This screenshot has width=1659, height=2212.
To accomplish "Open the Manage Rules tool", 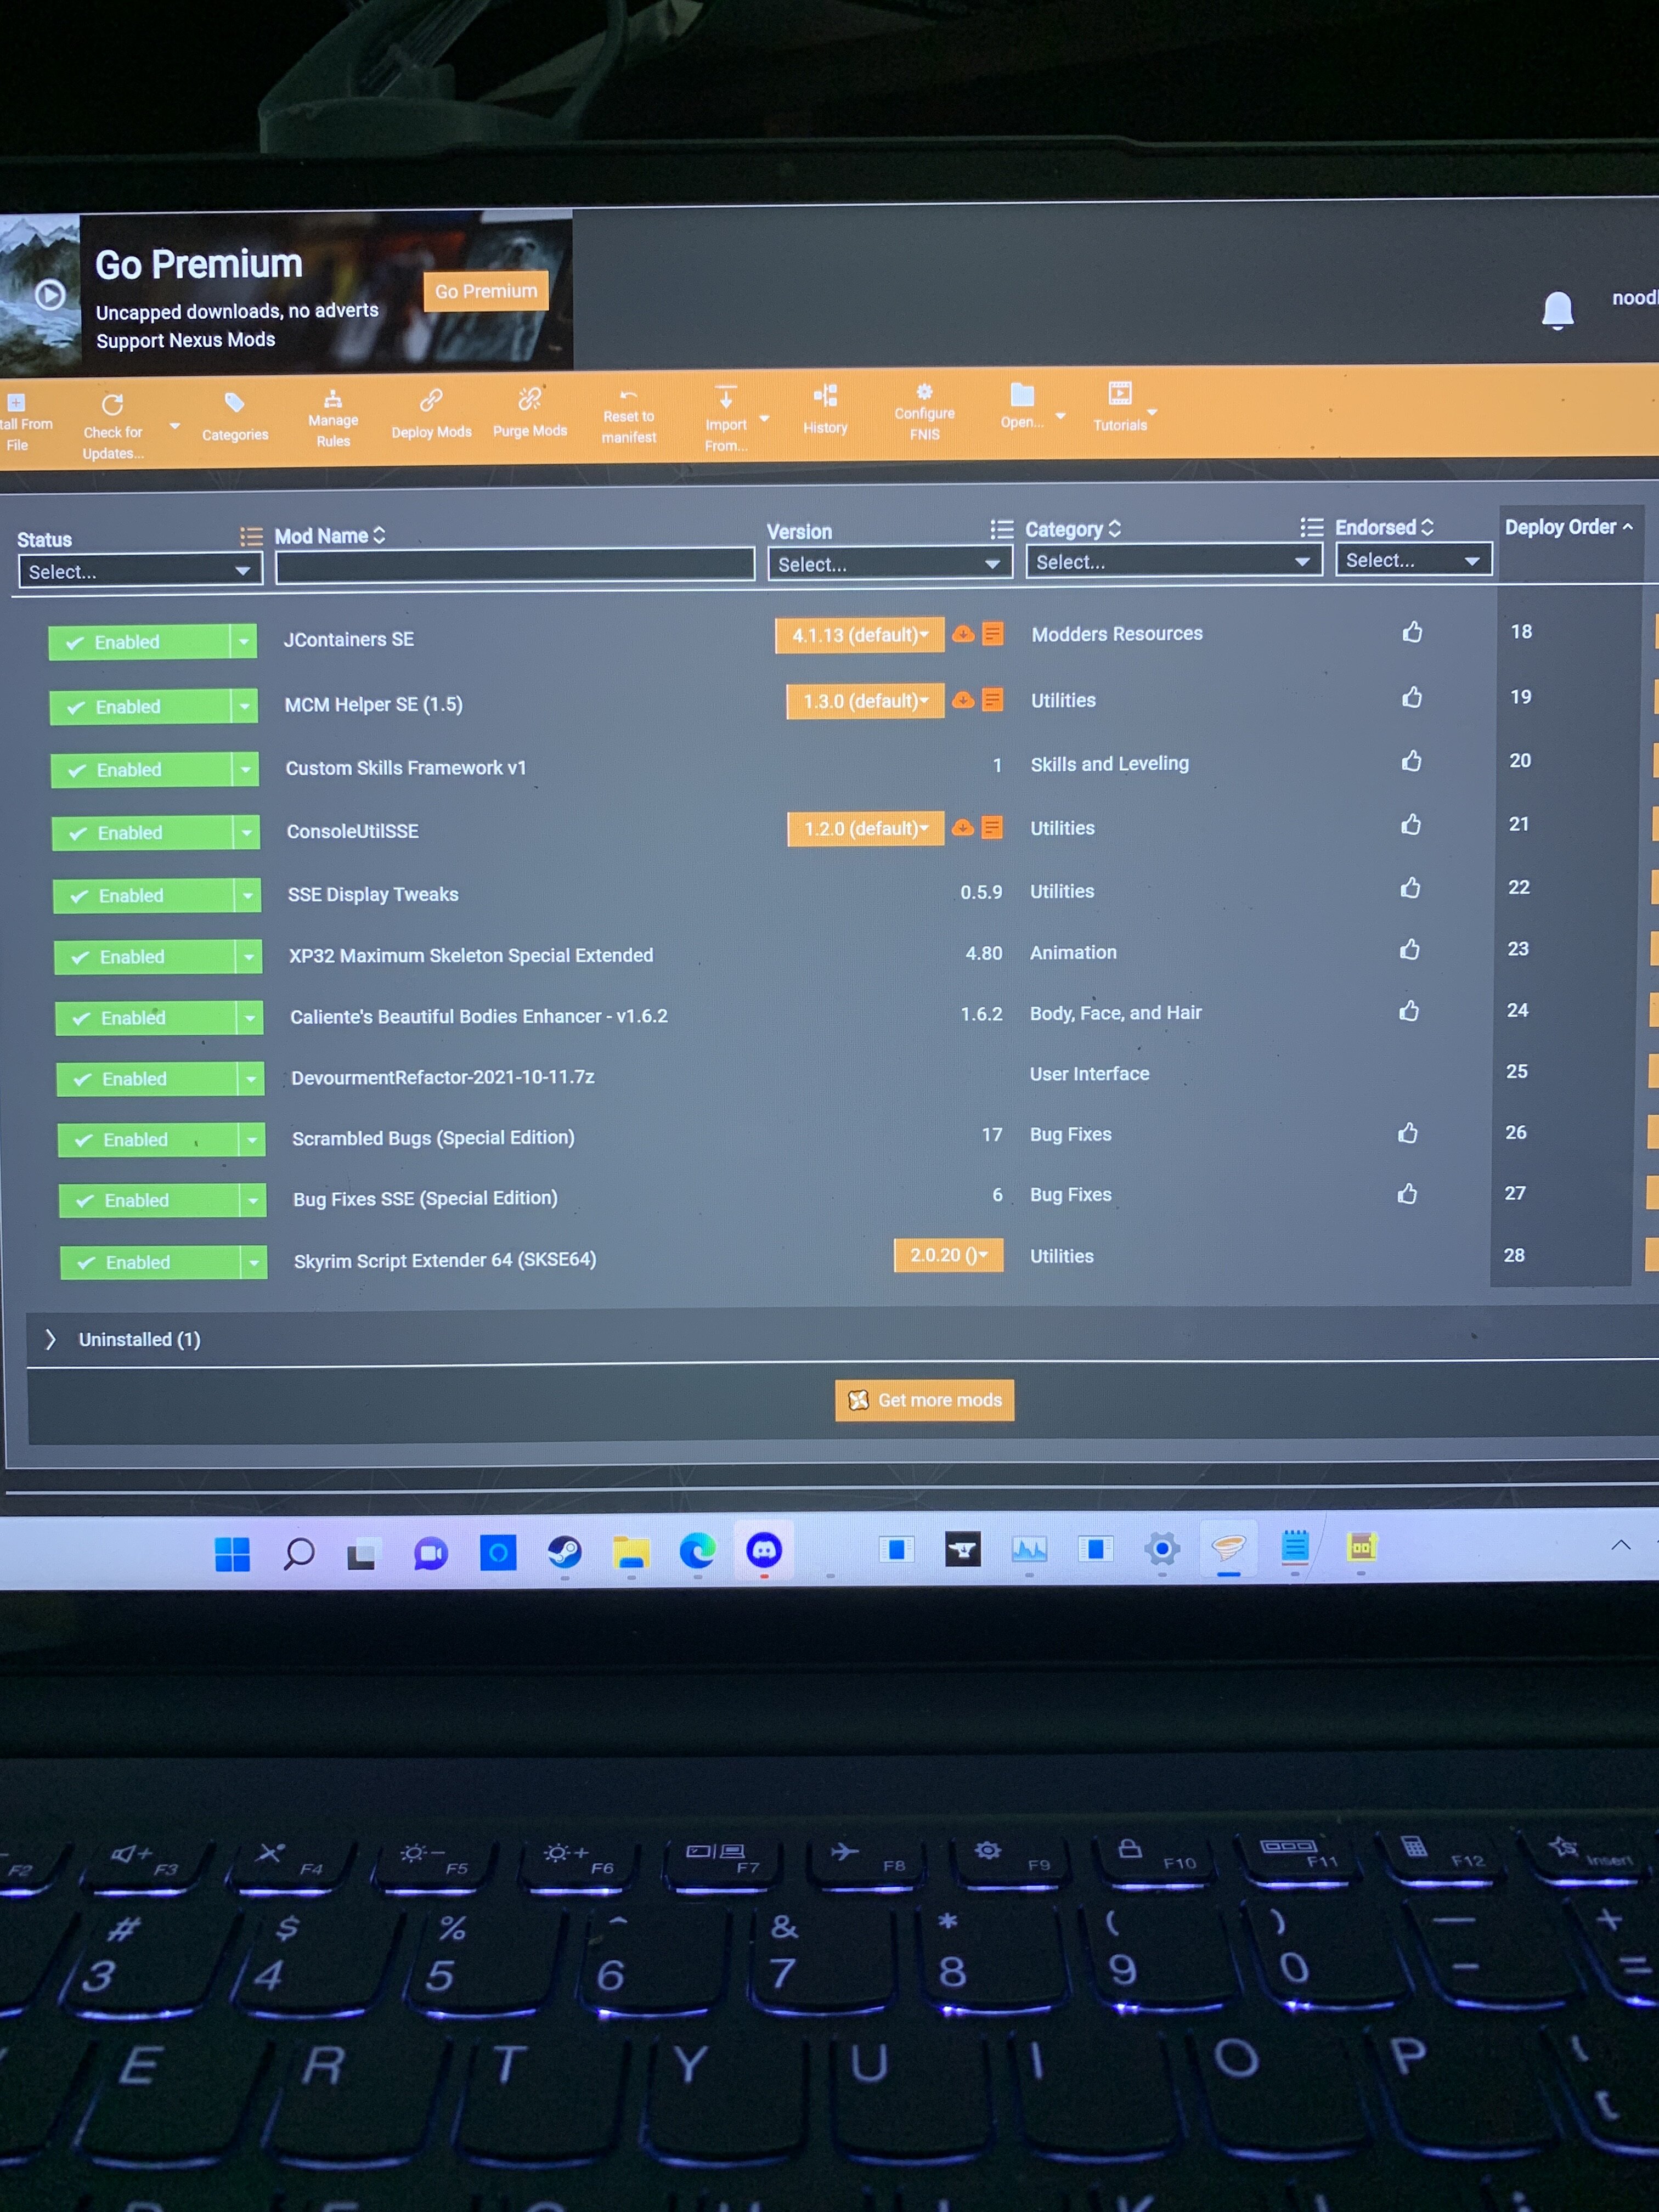I will (333, 418).
